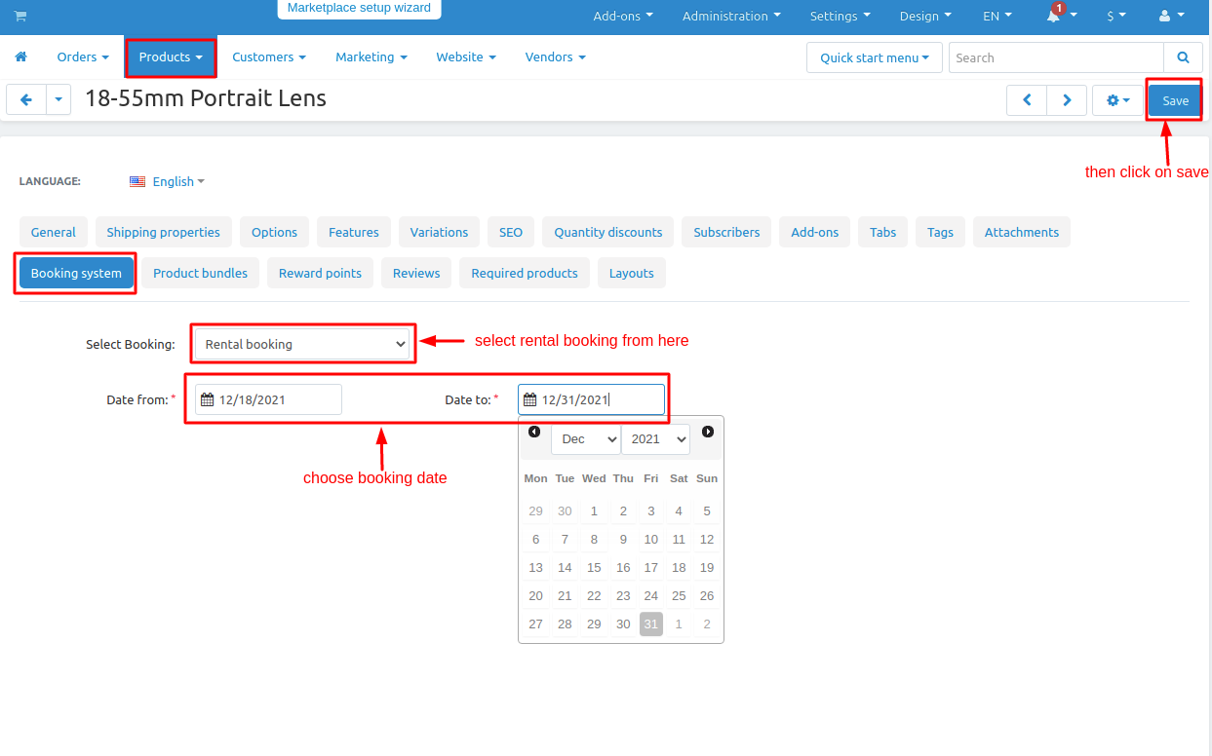This screenshot has width=1212, height=756.
Task: Open the Orders menu
Action: pyautogui.click(x=83, y=57)
